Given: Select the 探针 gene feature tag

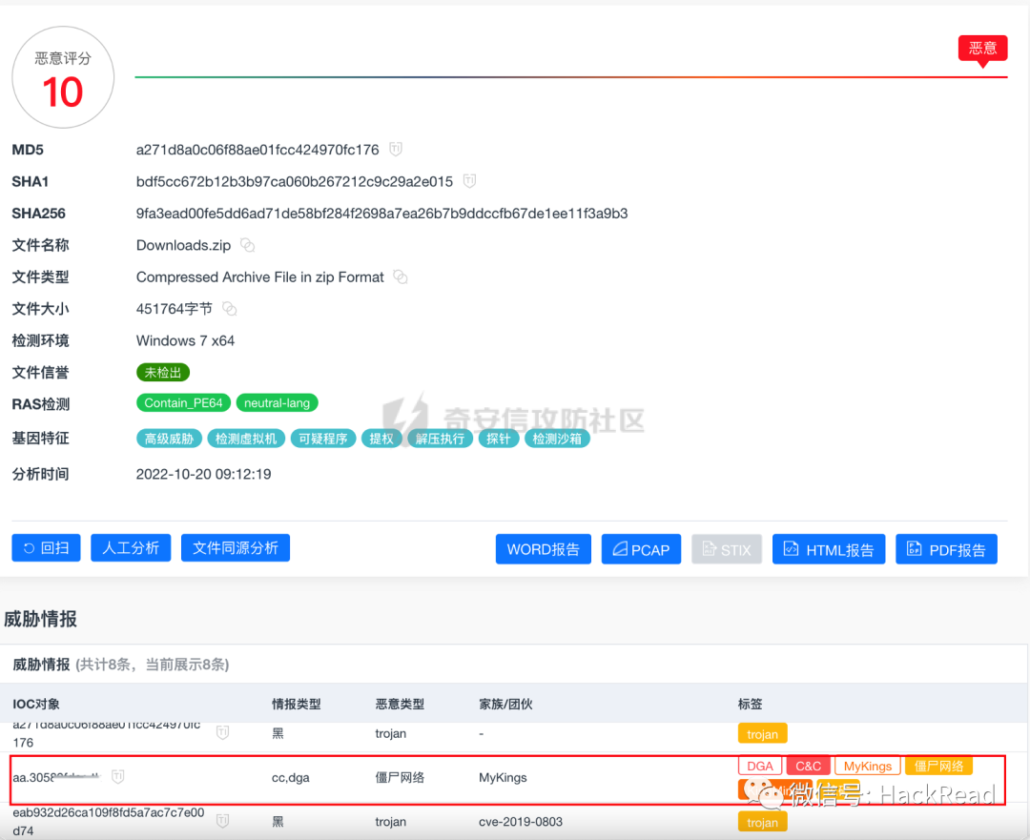Looking at the screenshot, I should tap(498, 438).
